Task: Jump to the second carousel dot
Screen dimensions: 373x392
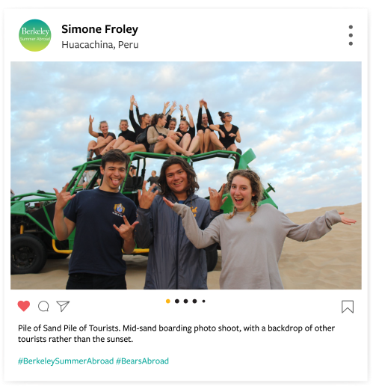Action: (x=177, y=301)
